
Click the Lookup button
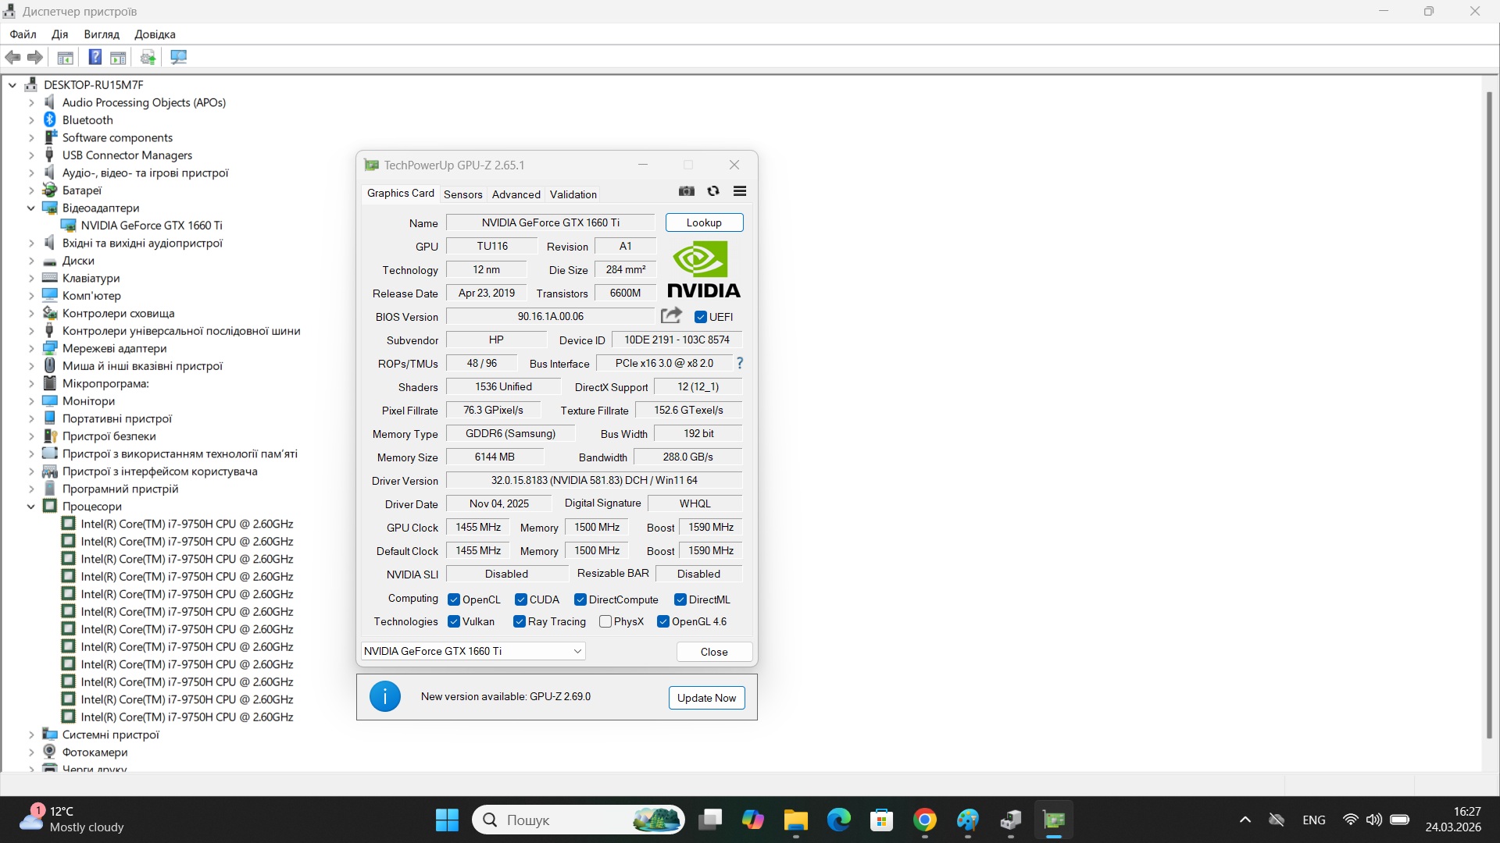click(x=704, y=222)
